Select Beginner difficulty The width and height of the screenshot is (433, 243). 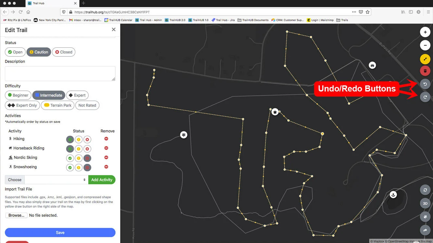pos(18,95)
